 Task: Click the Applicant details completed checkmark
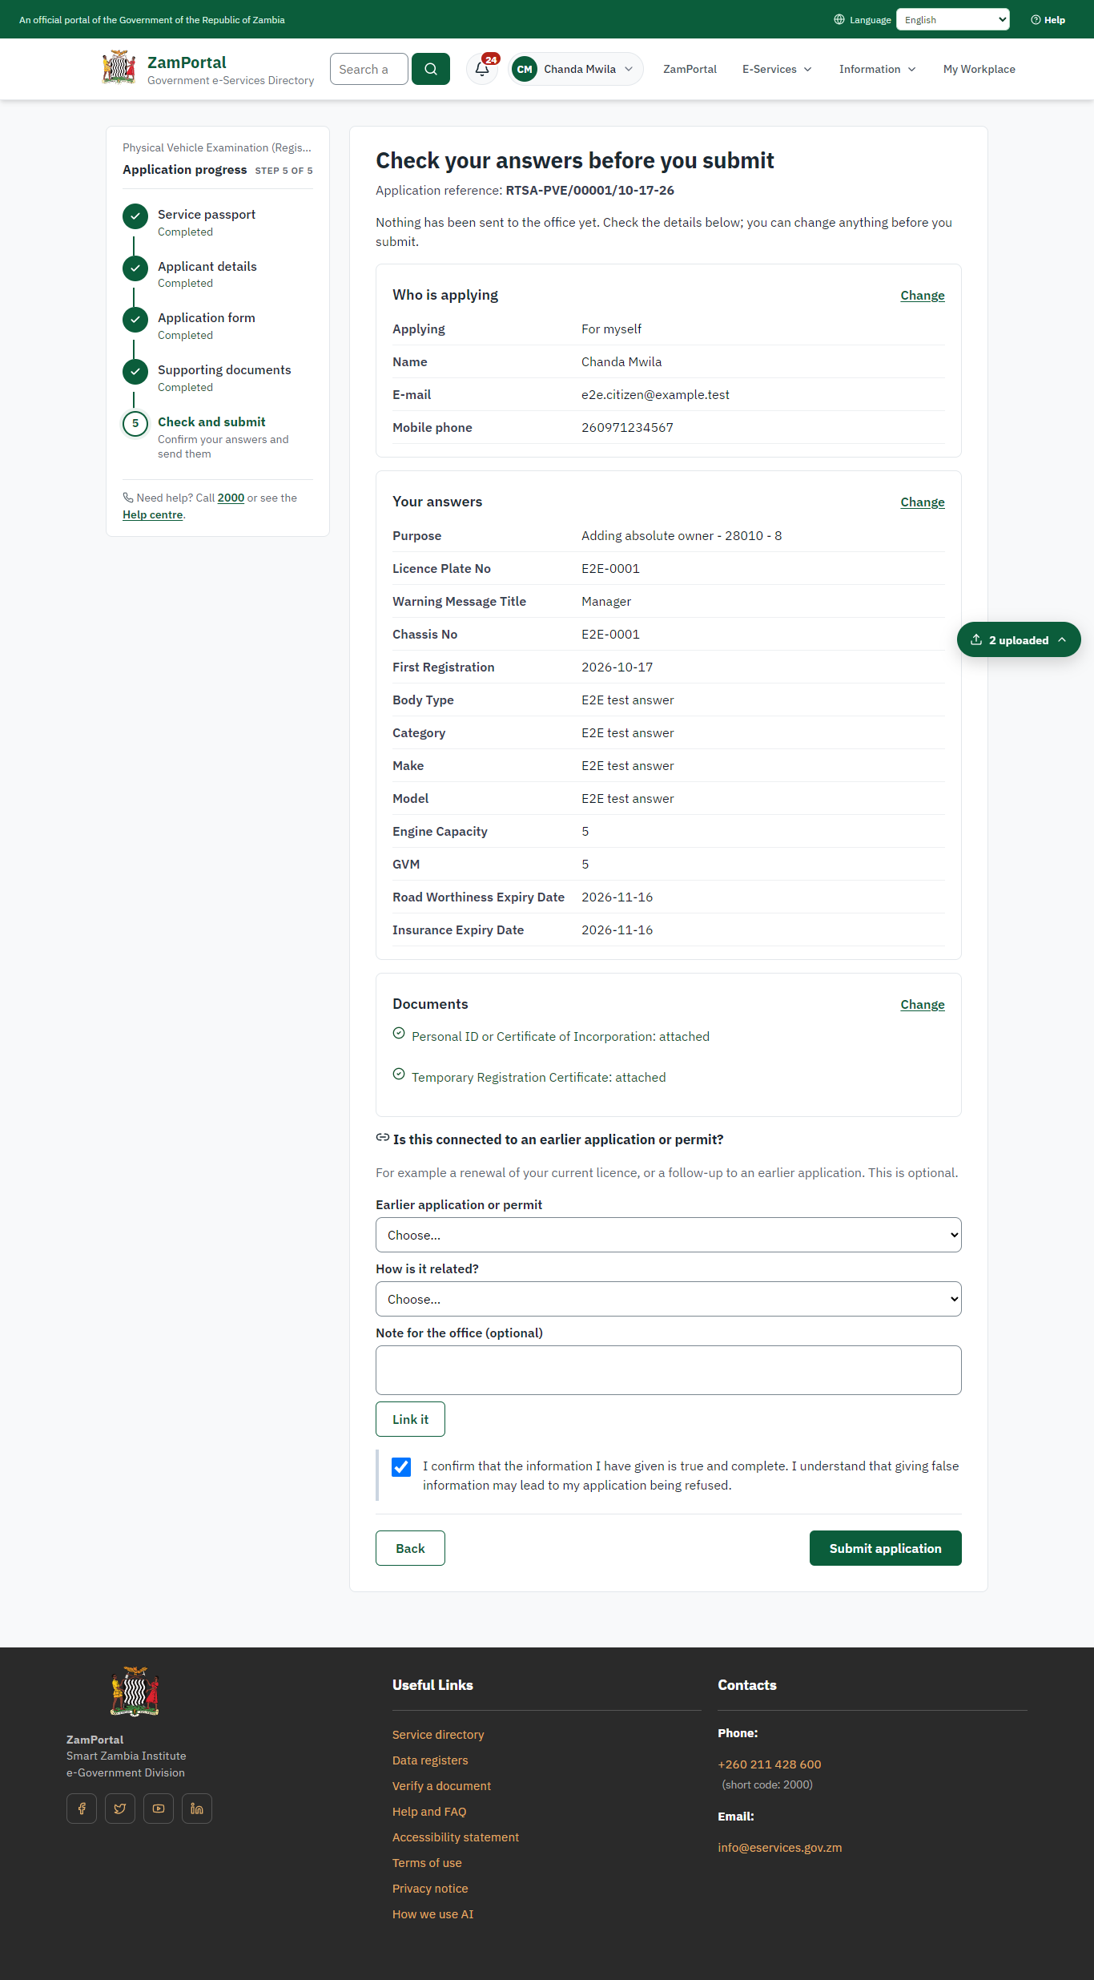pos(135,268)
